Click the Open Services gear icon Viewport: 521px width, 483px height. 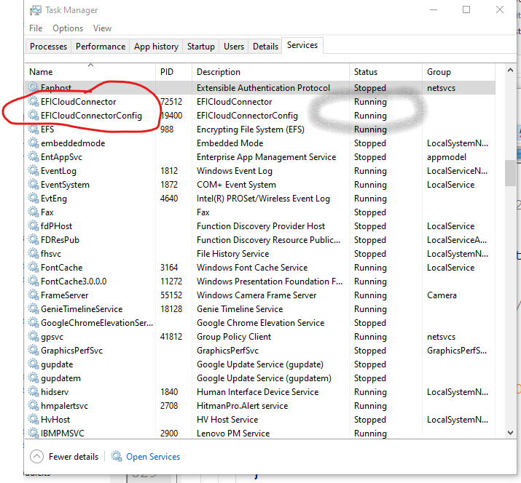(x=117, y=457)
